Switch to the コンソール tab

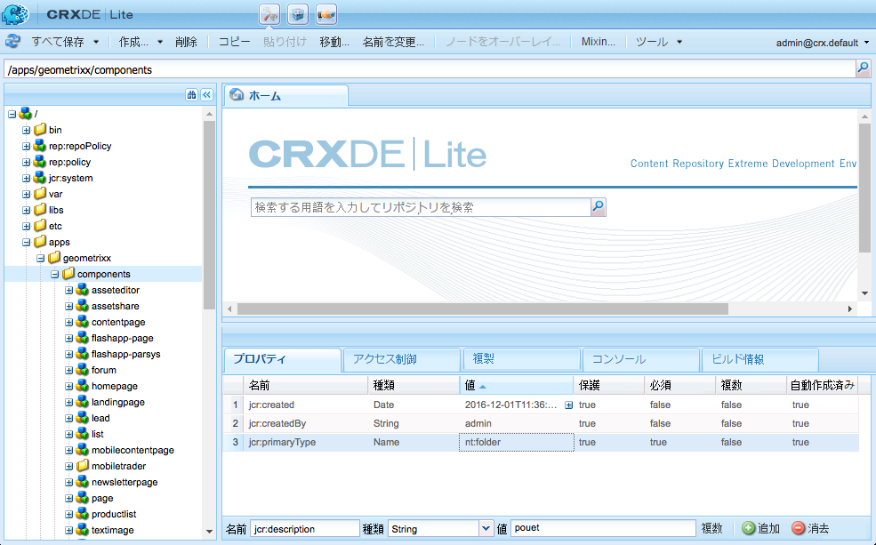641,359
